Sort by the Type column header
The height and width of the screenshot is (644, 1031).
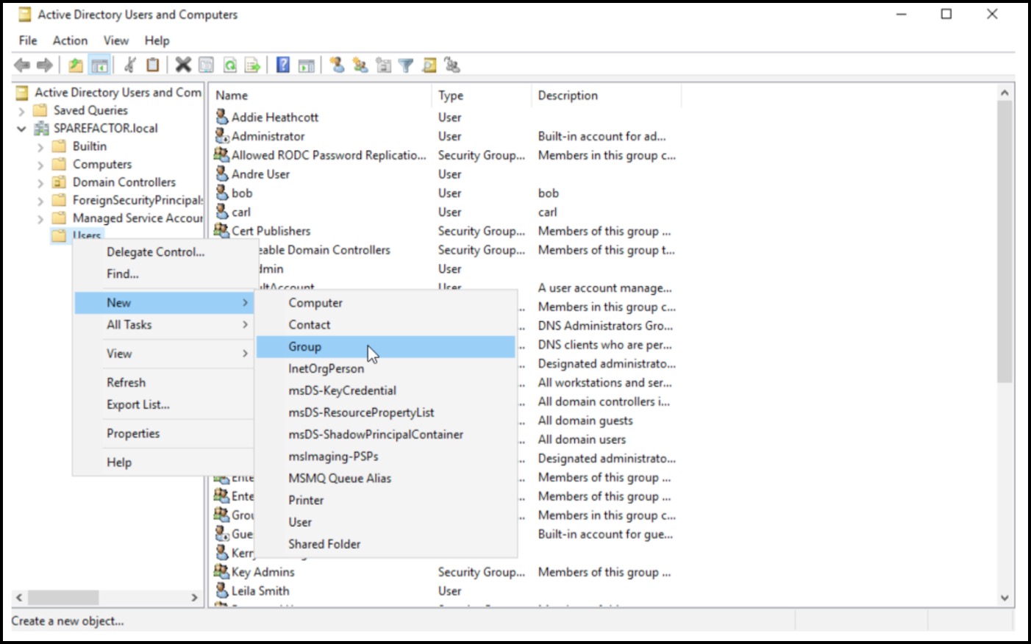pyautogui.click(x=482, y=96)
